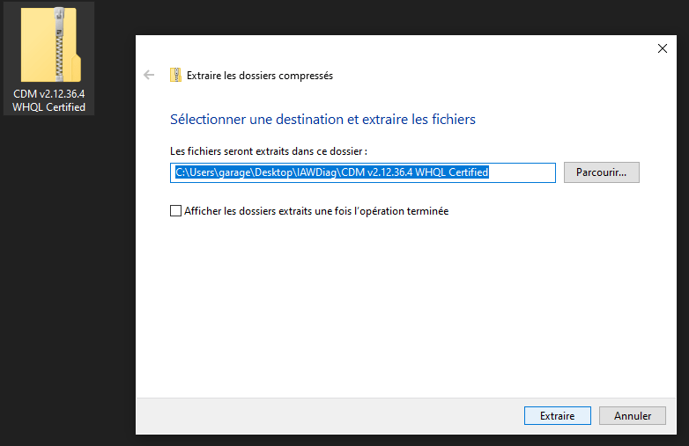The width and height of the screenshot is (689, 446).
Task: Click the 'CDM v2.12.36.4 WHQL Certified' file name label
Action: point(48,100)
